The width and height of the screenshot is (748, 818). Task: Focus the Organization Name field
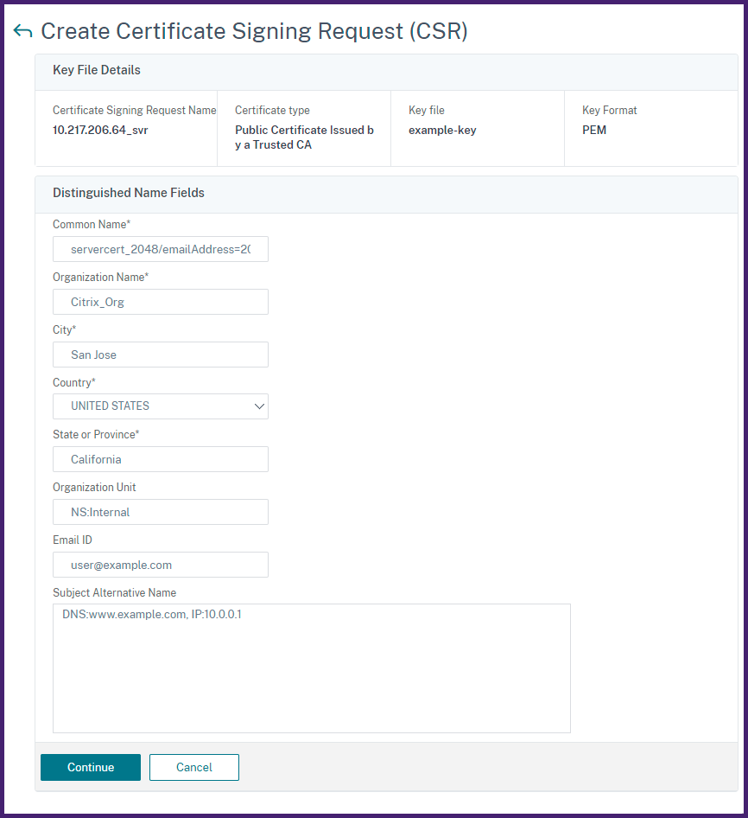tap(161, 302)
